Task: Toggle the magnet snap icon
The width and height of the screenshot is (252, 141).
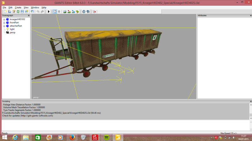Action: tap(59, 12)
